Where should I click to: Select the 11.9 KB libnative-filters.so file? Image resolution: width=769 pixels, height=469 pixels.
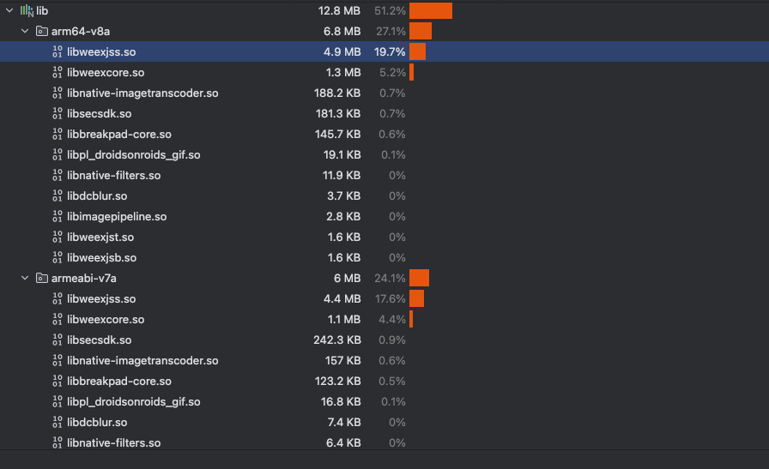pos(113,176)
